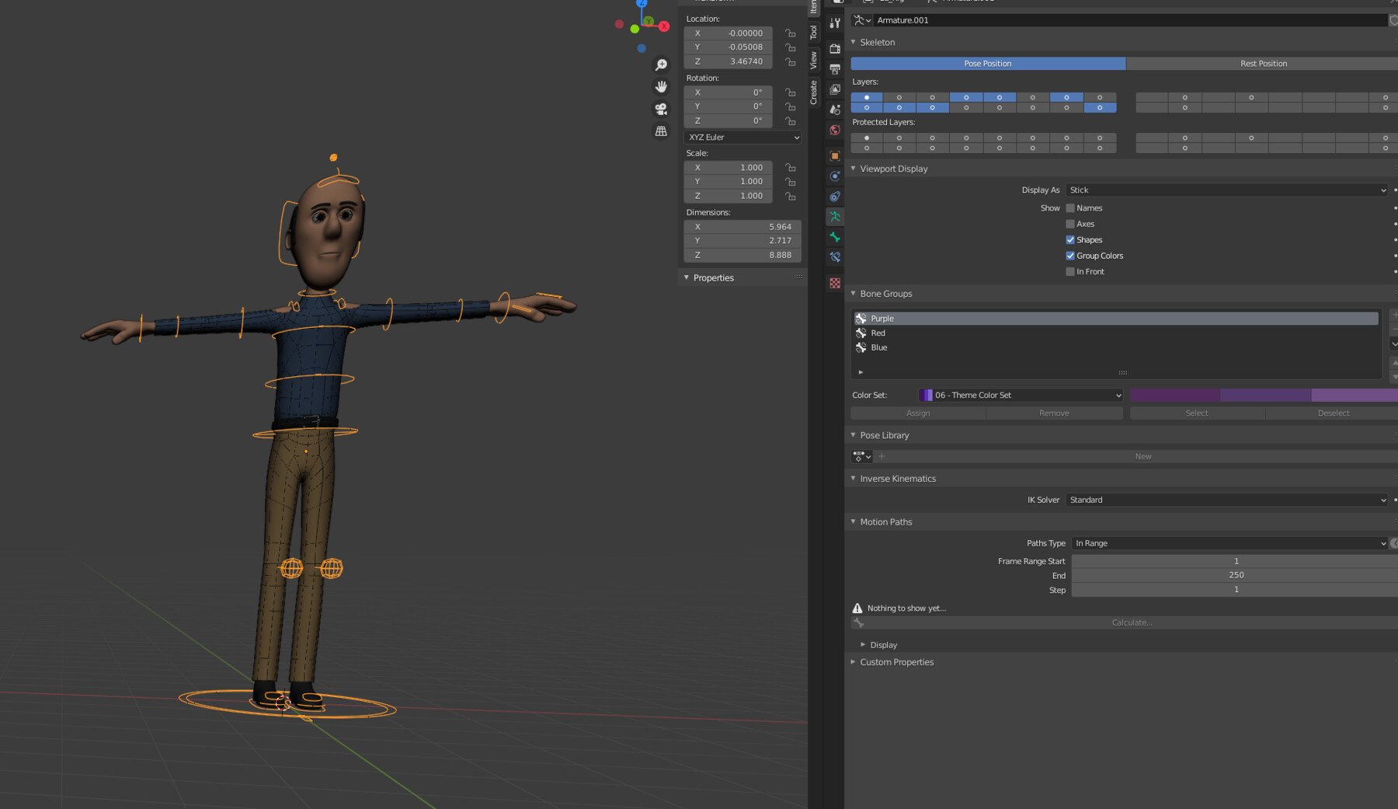The image size is (1398, 809).
Task: Open the Display As dropdown showing Stick
Action: pyautogui.click(x=1226, y=190)
